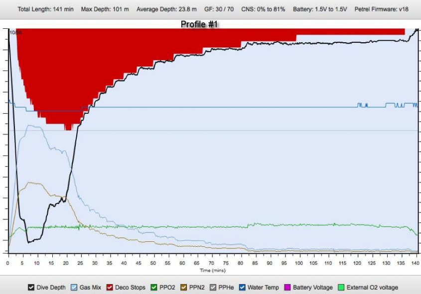Click the Petrel Firmware v18 label
The width and height of the screenshot is (421, 294).
tap(381, 9)
